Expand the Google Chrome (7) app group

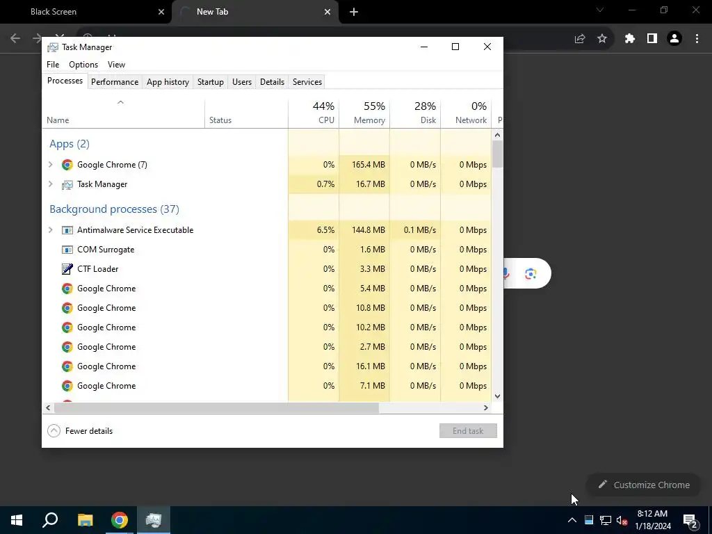click(x=50, y=164)
